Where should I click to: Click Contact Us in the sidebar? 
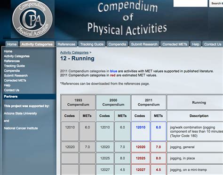tap(11, 90)
